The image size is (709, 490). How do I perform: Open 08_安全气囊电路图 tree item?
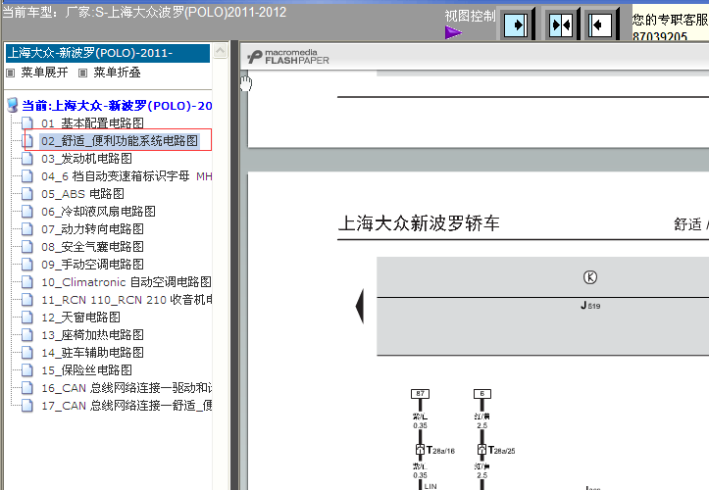tap(93, 246)
